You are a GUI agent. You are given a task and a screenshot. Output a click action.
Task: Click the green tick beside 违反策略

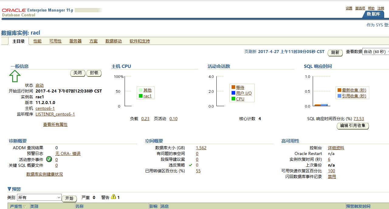[x=191, y=165]
